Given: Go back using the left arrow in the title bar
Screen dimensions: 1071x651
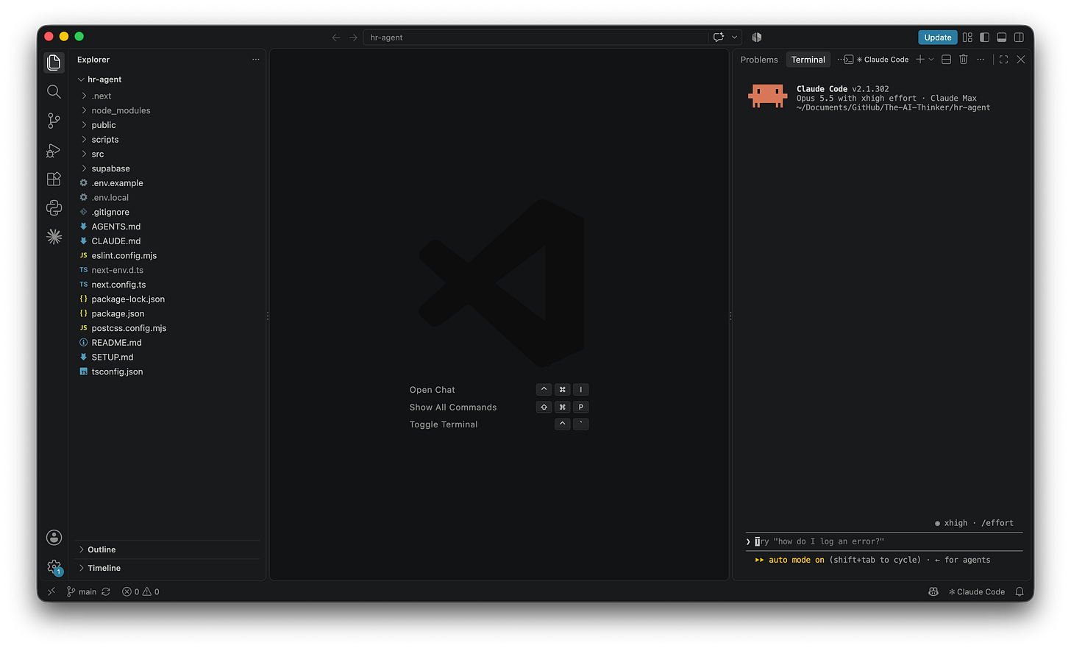Looking at the screenshot, I should click(336, 38).
